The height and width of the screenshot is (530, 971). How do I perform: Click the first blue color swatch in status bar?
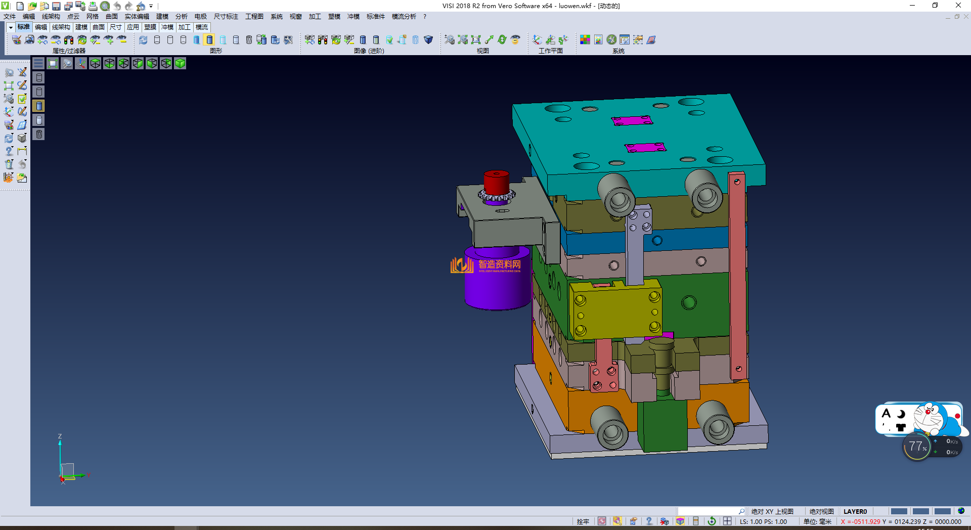point(899,511)
